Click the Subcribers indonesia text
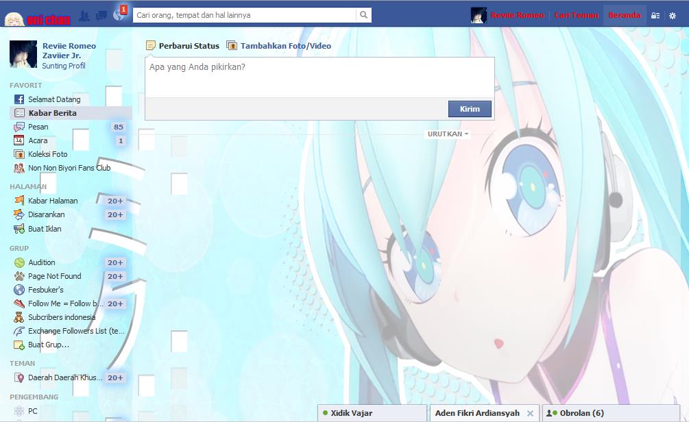Image resolution: width=689 pixels, height=422 pixels. [62, 317]
